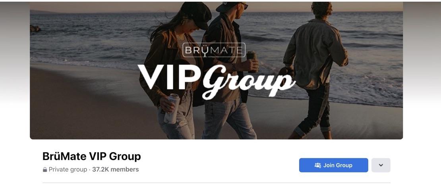
Task: Click the Join Group button
Action: [x=333, y=165]
